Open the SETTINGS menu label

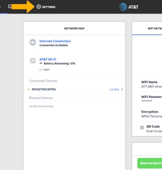click(49, 7)
